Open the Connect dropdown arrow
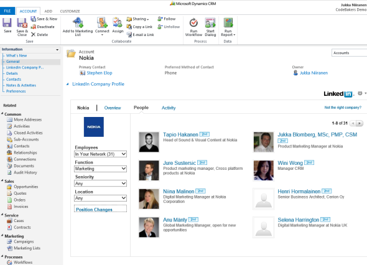Screen dimensions: 367x265 (102, 35)
